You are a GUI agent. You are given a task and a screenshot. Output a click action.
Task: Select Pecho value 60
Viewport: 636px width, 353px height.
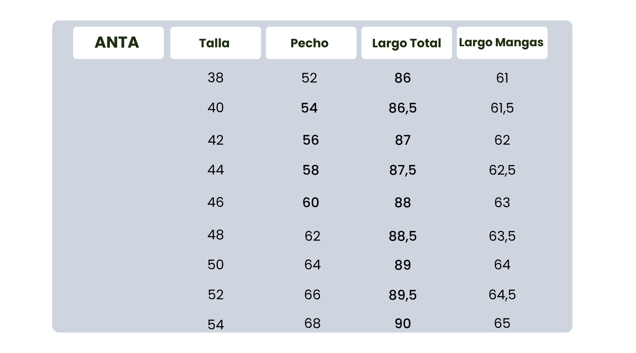coord(311,203)
